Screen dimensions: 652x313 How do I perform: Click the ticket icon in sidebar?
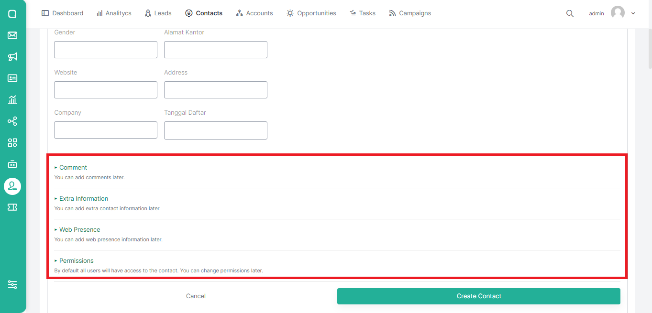(12, 207)
